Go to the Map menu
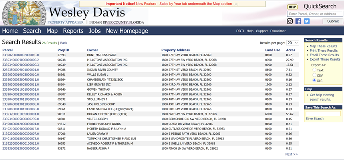The height and width of the screenshot is (160, 344). point(52,31)
